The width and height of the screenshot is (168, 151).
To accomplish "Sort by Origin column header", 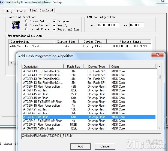I will point(133,67).
